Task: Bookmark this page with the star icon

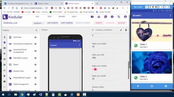Action: coord(46,8)
